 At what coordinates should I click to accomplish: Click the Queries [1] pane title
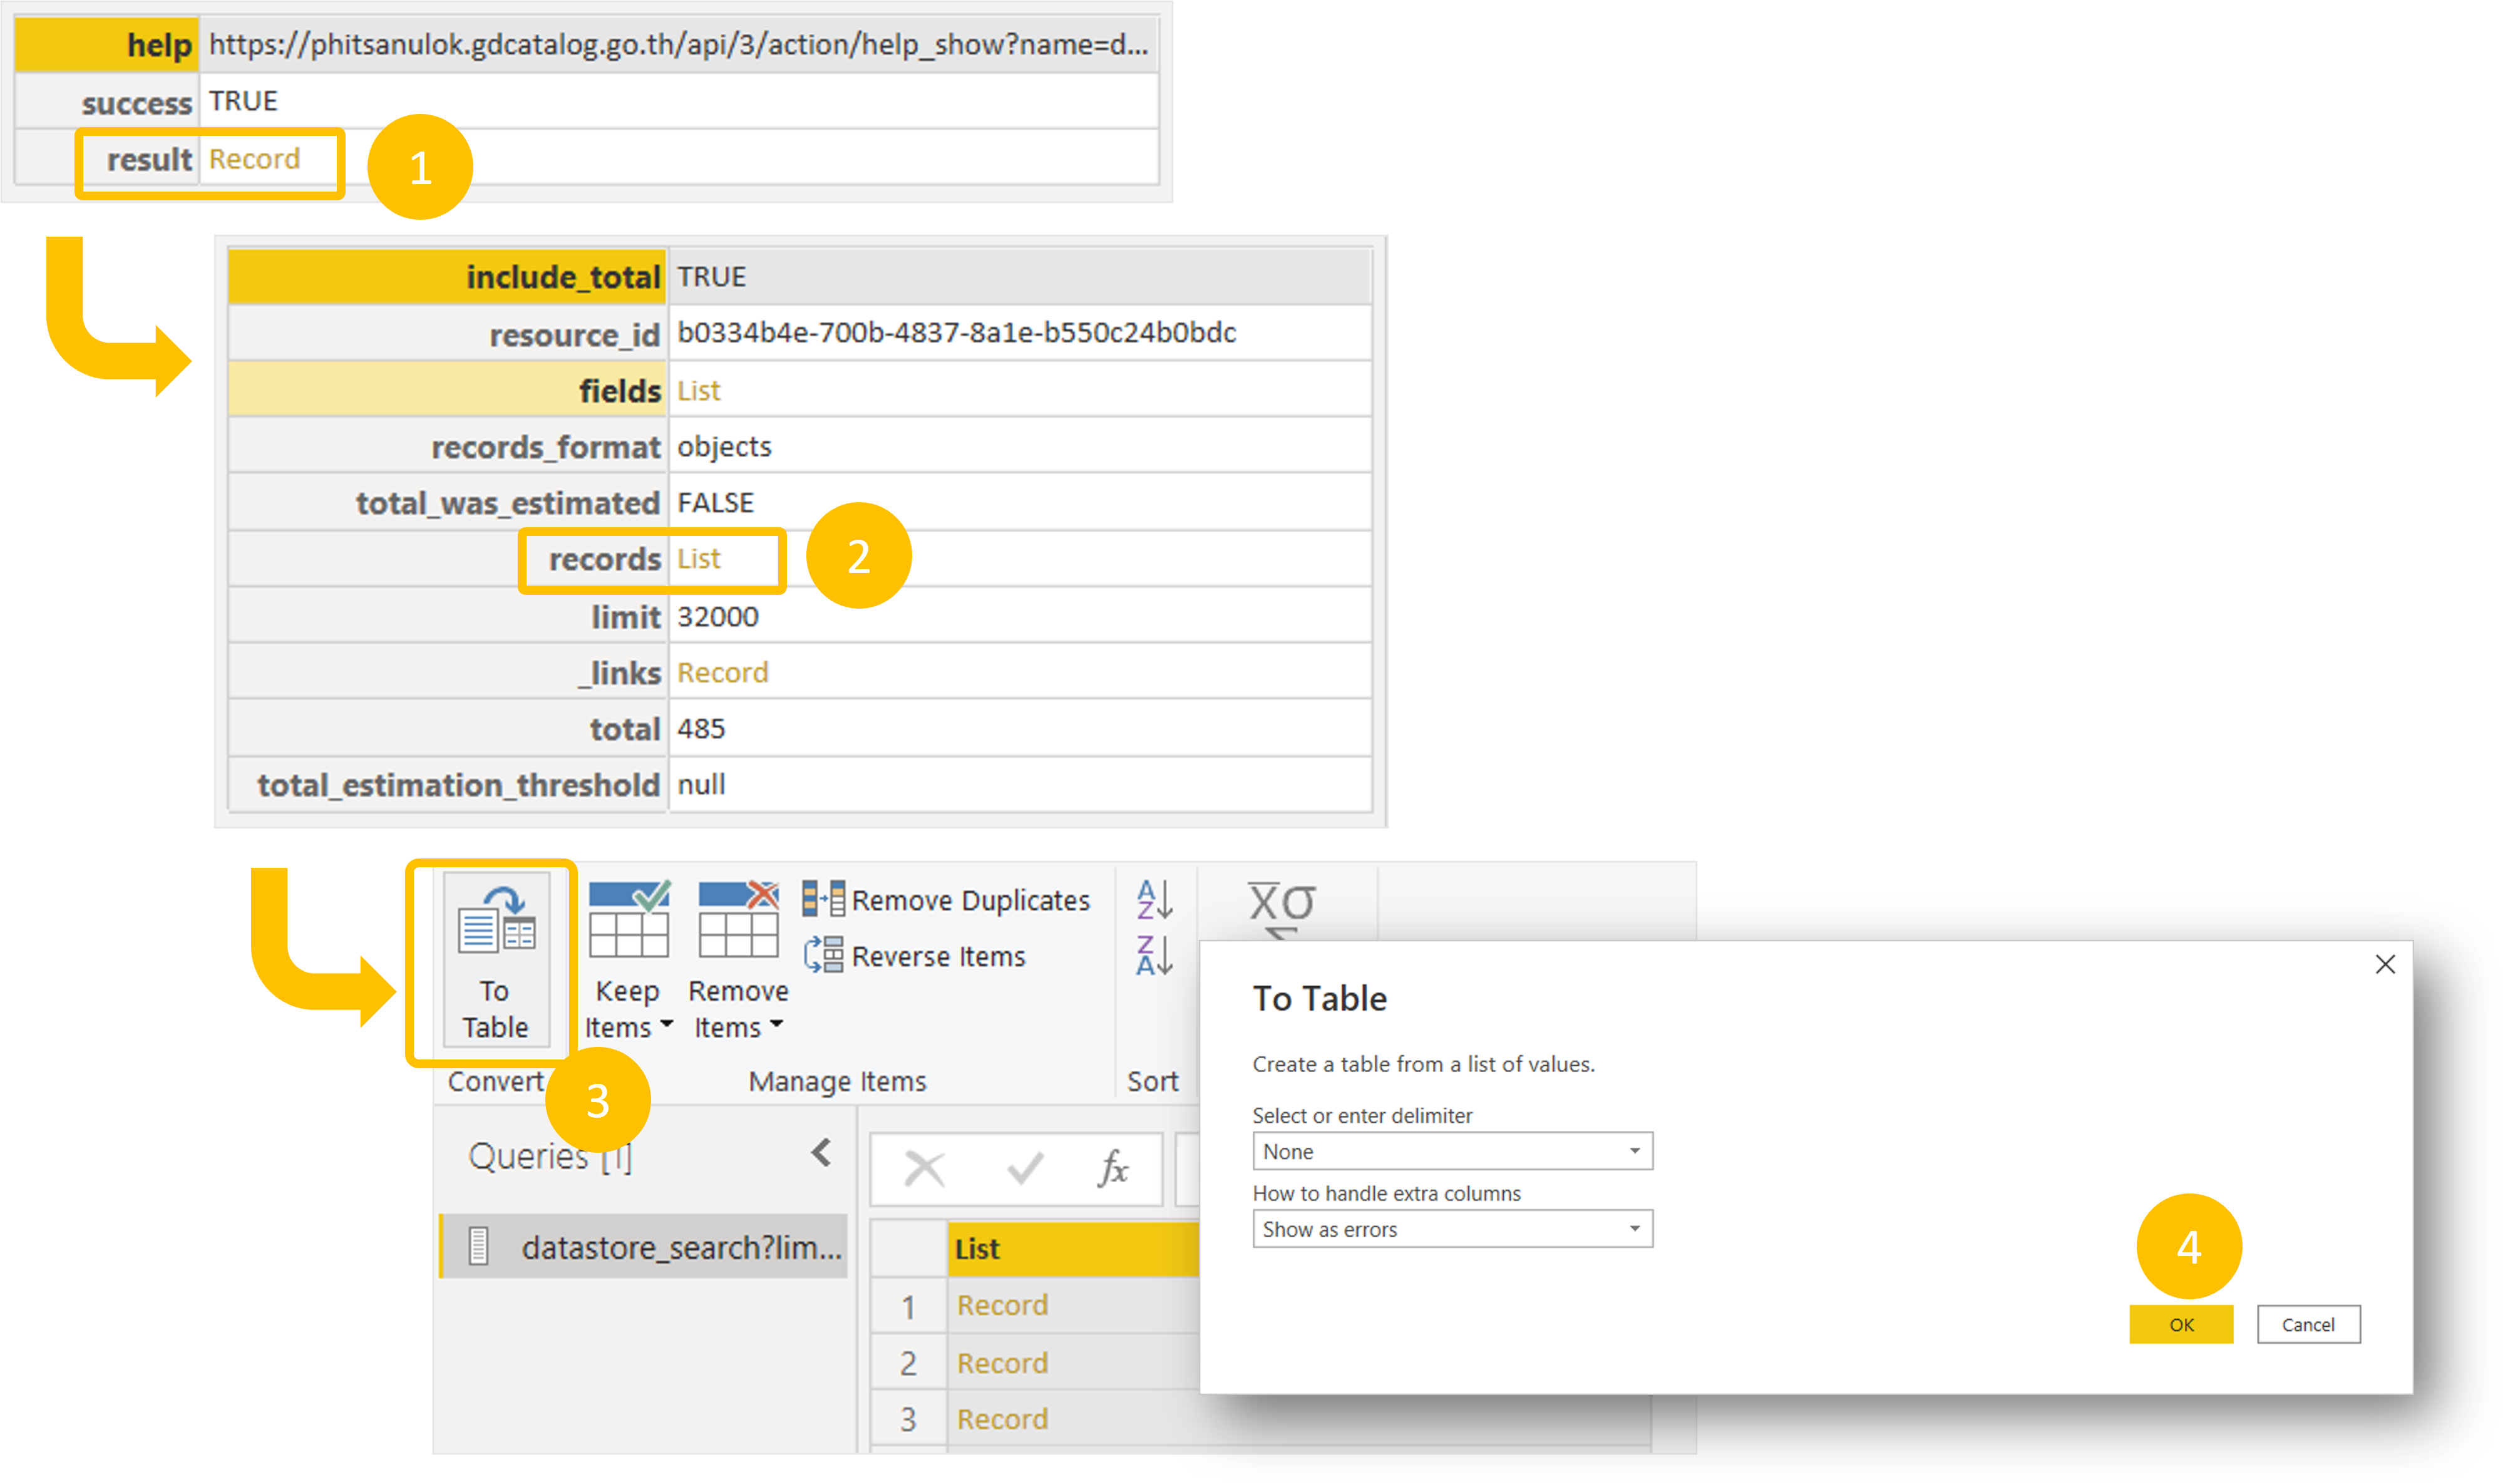point(551,1156)
